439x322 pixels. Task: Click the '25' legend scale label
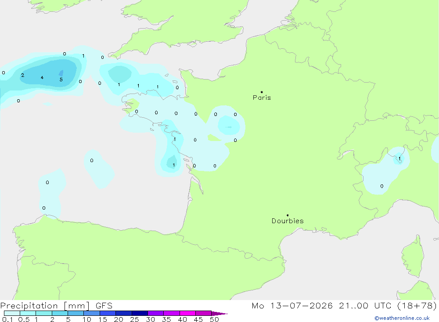tap(135, 319)
